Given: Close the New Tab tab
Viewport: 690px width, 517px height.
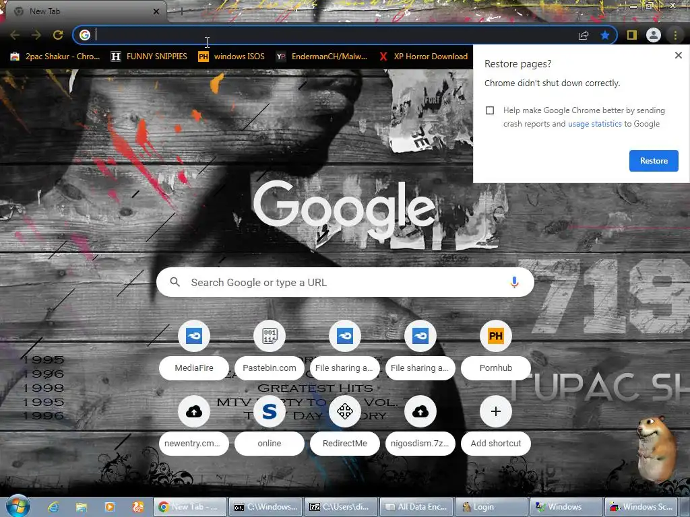Looking at the screenshot, I should coord(156,11).
